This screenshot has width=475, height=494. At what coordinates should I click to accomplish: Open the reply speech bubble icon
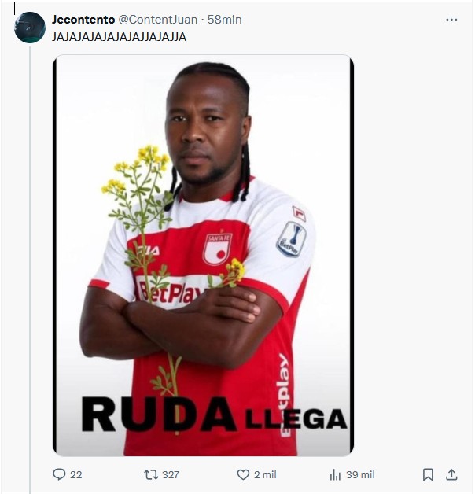[x=59, y=474]
